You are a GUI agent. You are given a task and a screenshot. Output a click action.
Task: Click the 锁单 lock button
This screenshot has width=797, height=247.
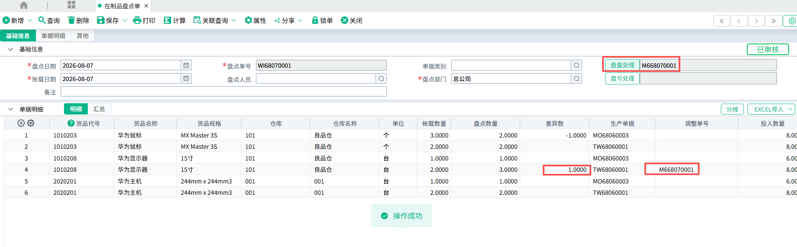point(322,20)
